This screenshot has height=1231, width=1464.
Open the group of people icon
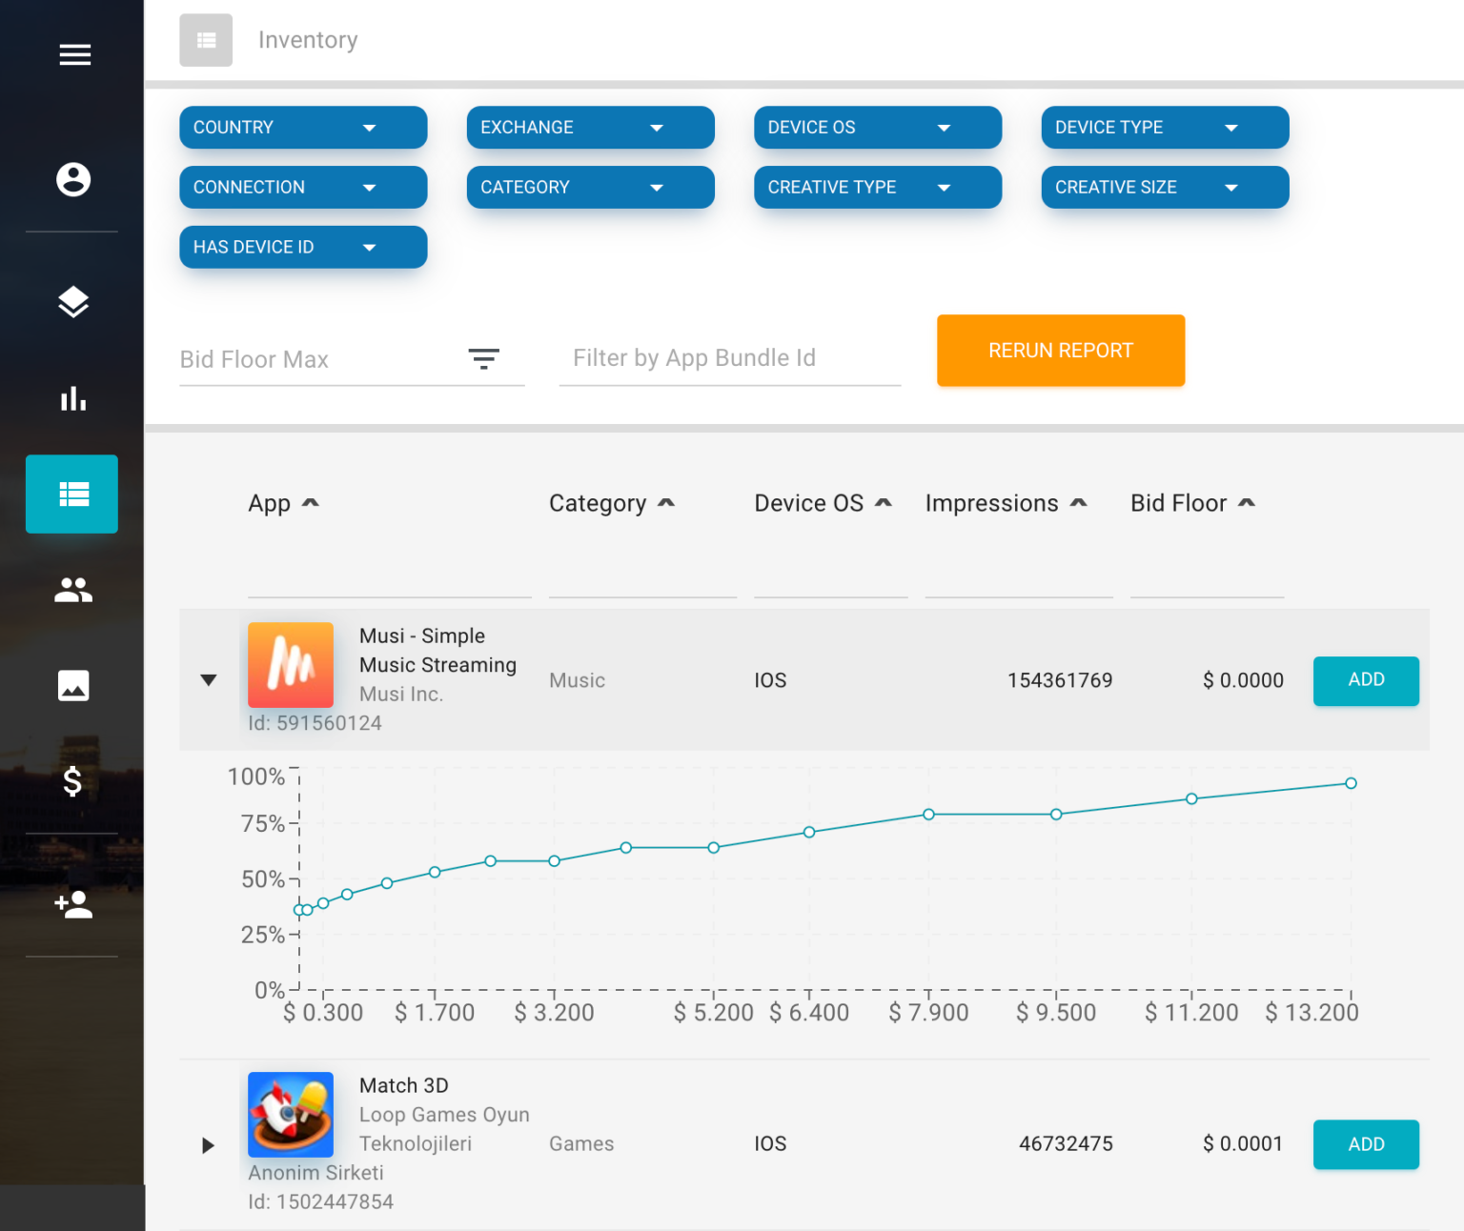73,591
